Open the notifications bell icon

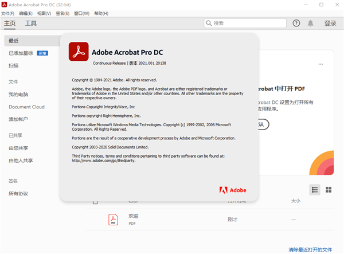coord(310,23)
